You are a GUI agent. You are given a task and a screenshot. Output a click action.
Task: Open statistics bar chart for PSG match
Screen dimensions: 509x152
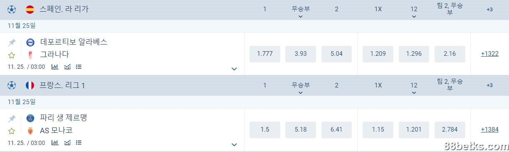coord(55,142)
